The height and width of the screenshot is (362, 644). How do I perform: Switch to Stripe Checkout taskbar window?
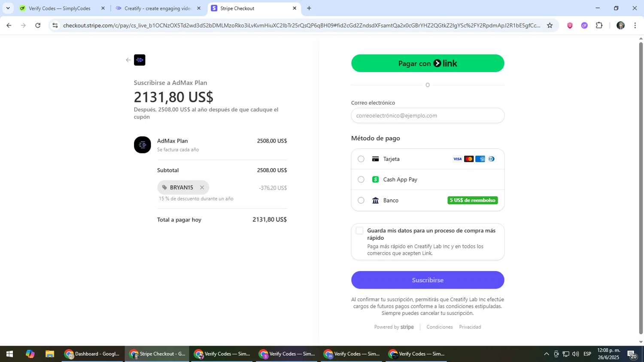[157, 354]
